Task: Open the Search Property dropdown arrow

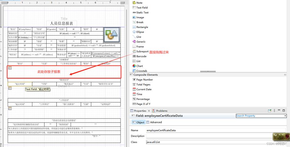Action: point(285,116)
